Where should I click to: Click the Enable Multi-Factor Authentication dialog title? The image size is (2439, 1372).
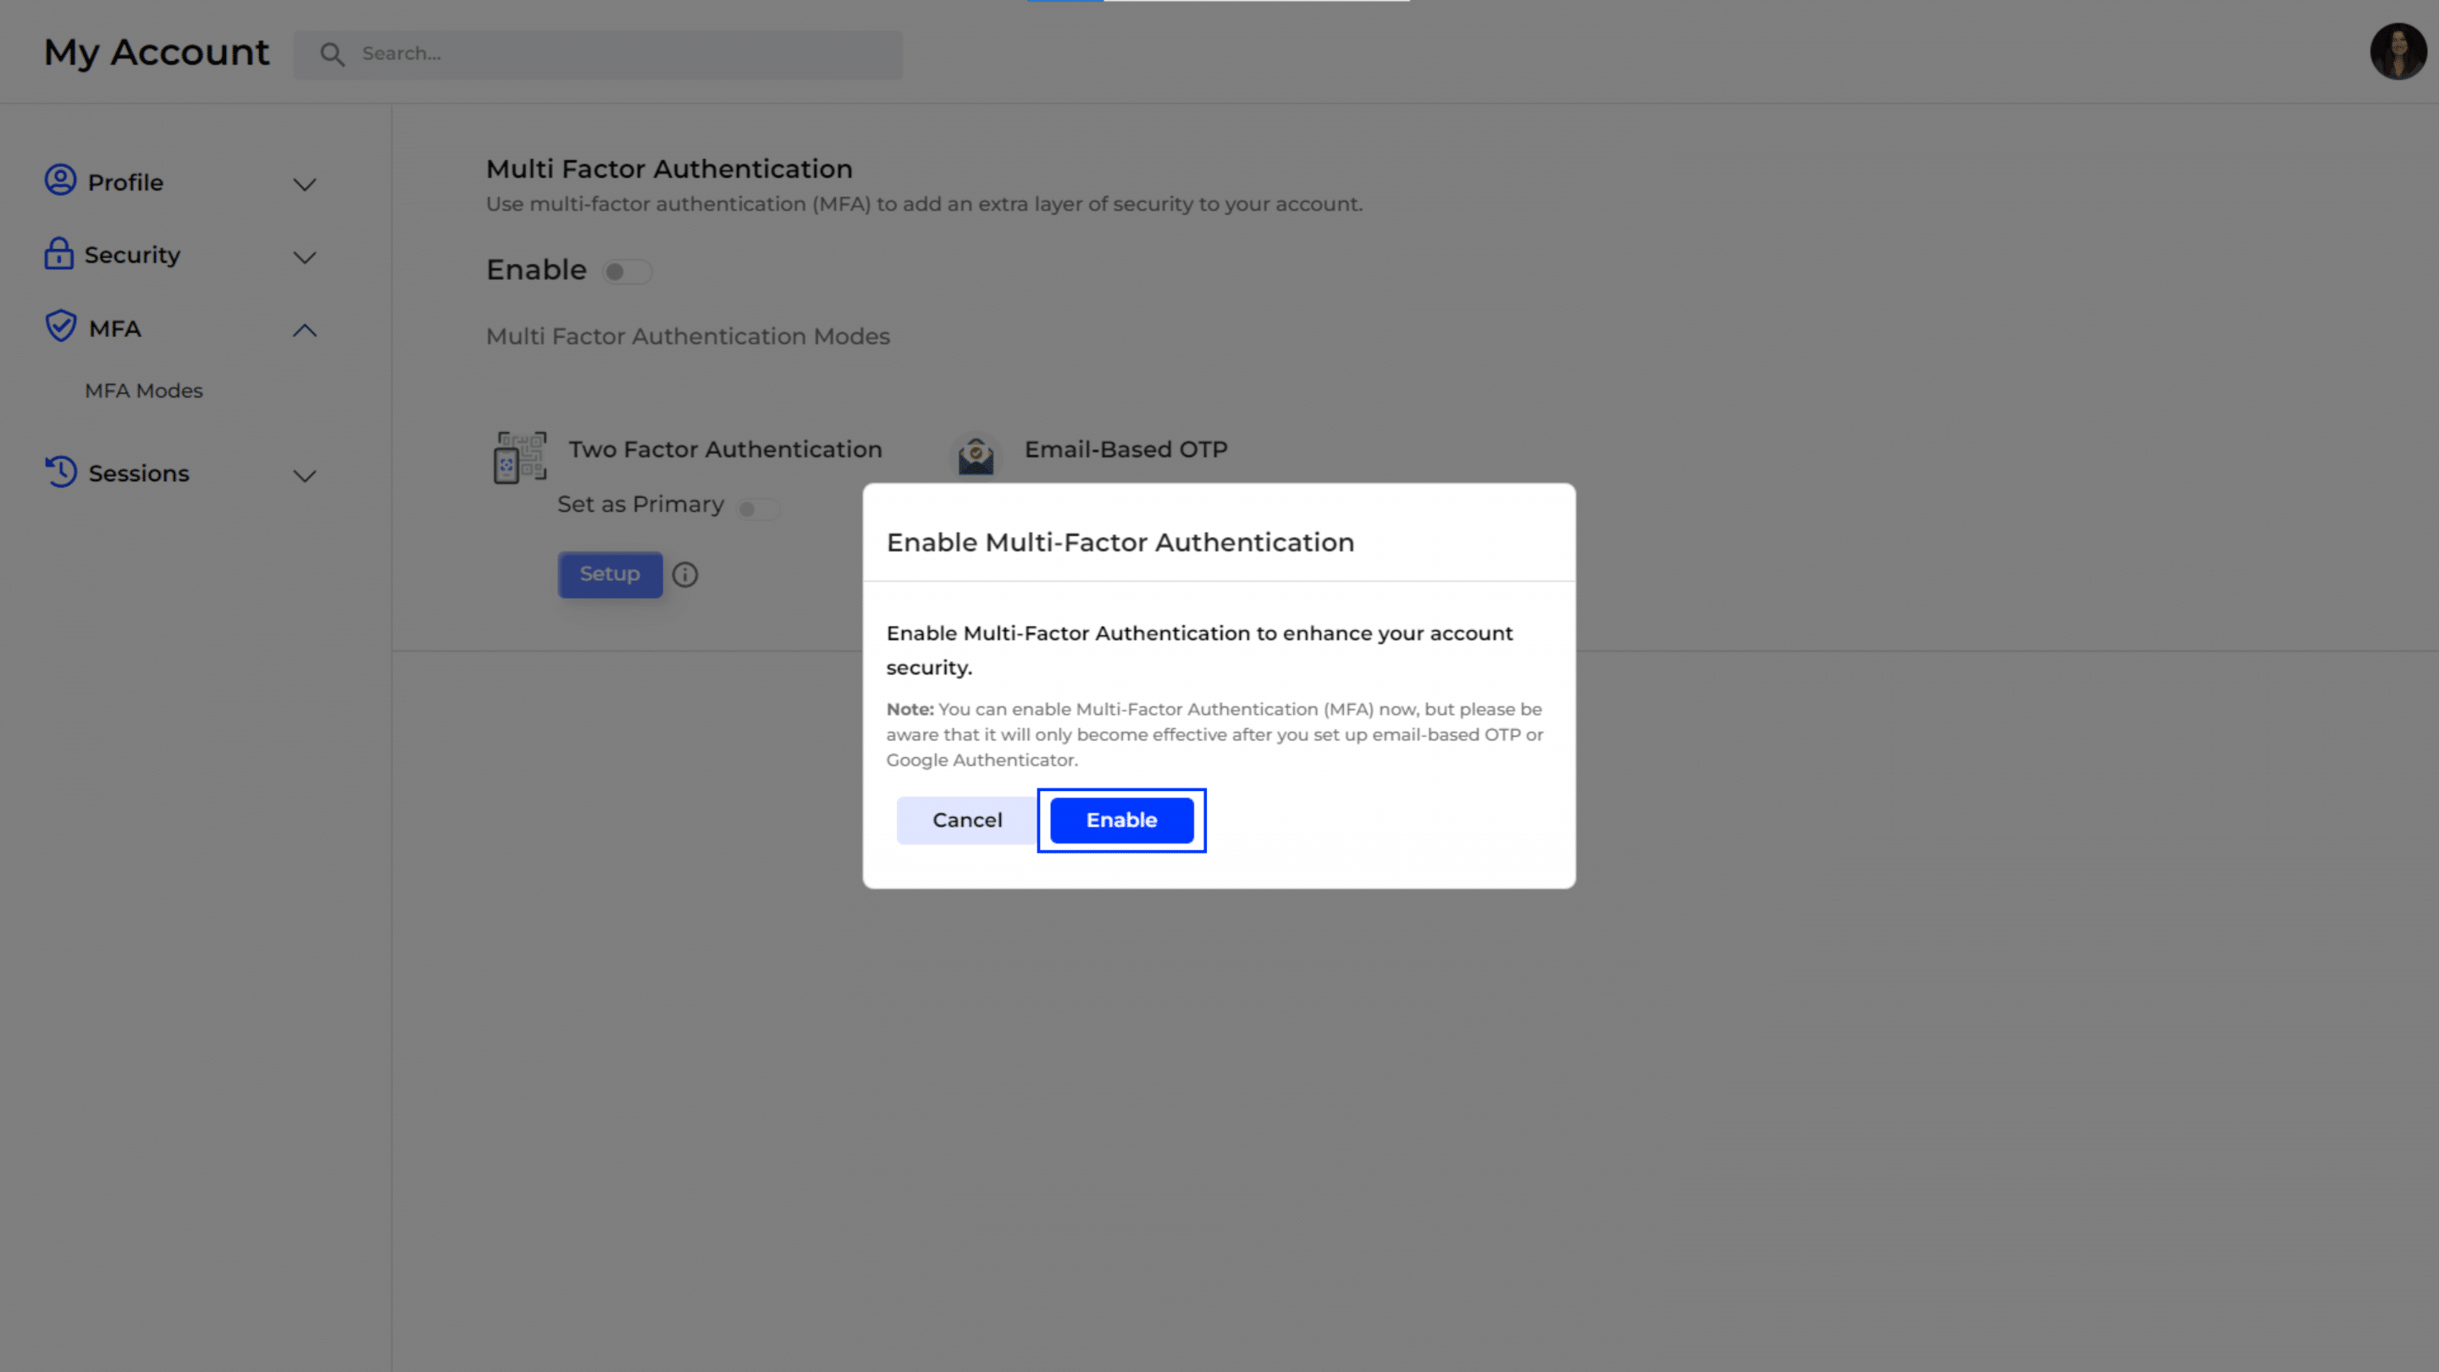click(1120, 542)
